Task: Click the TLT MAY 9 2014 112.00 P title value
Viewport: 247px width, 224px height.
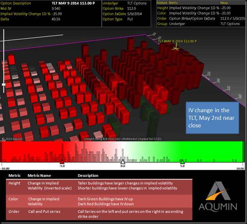Action: (73, 3)
